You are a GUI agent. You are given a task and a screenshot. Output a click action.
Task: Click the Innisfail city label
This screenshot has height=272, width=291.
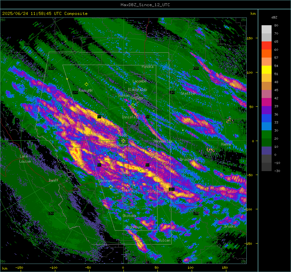click(130, 117)
